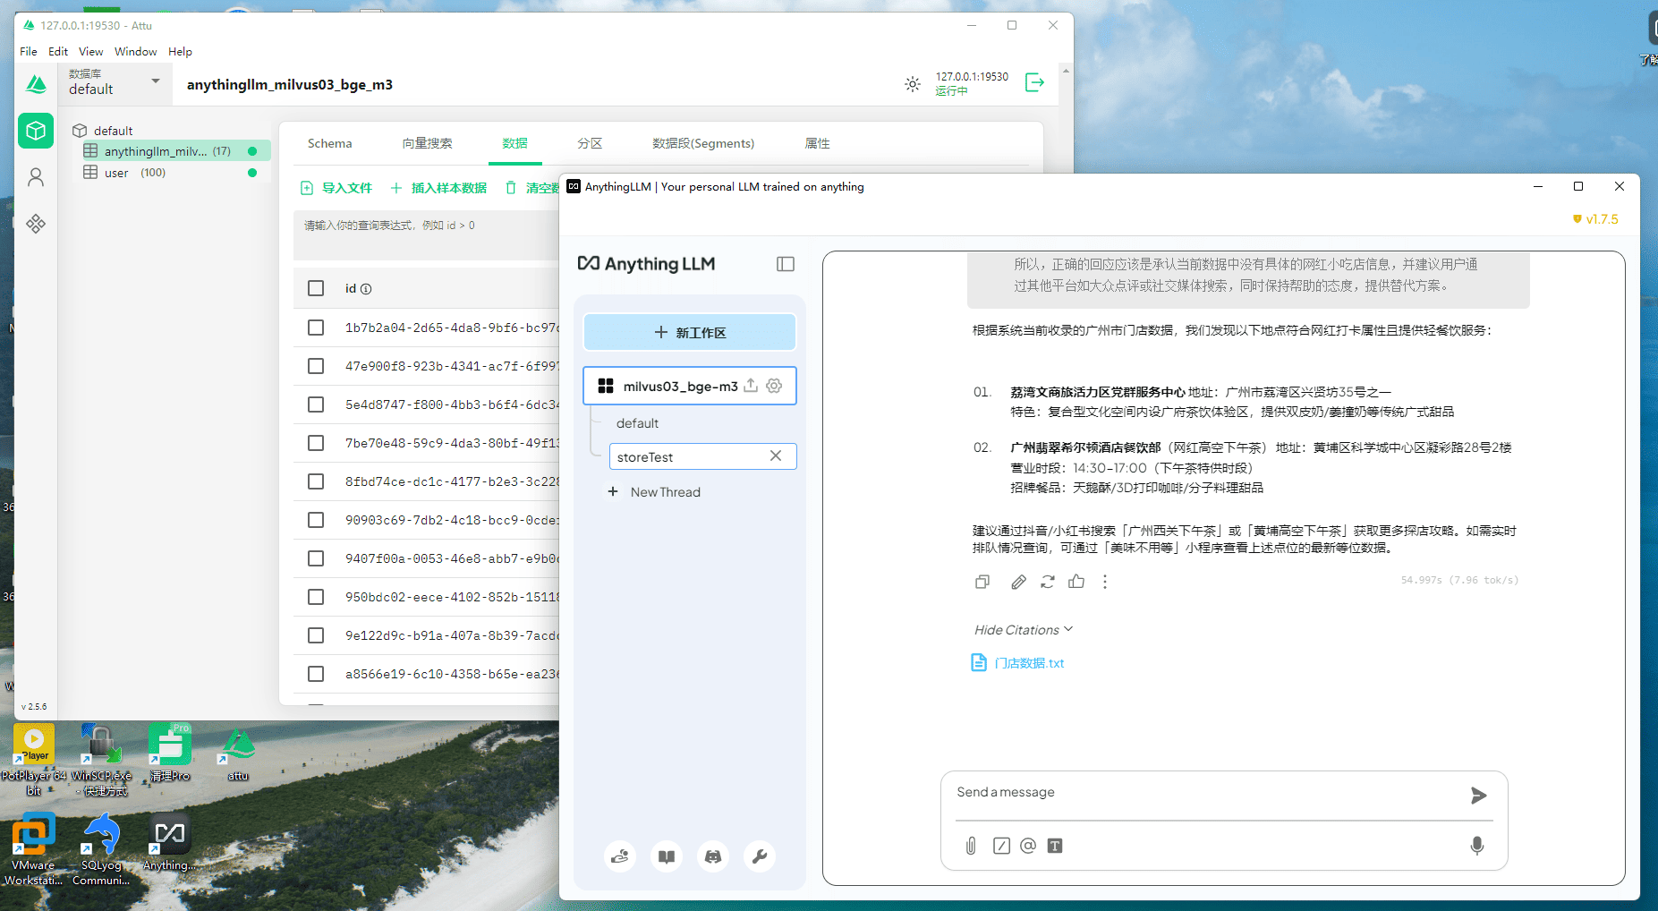Click the microphone icon in message box
1658x911 pixels.
pos(1476,846)
